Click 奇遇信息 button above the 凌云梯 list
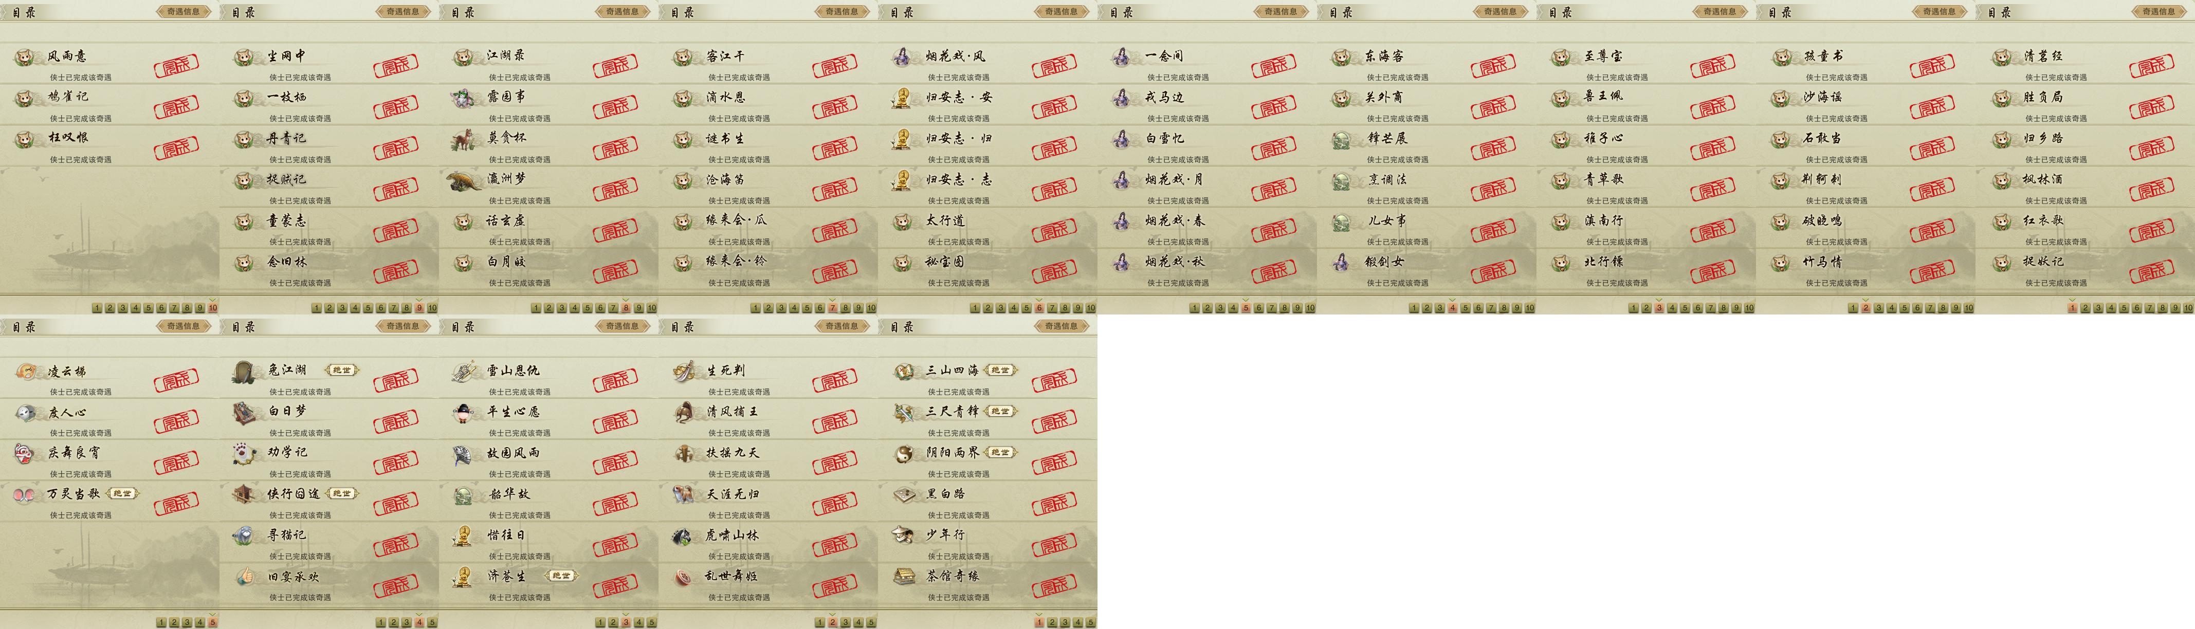 click(183, 326)
